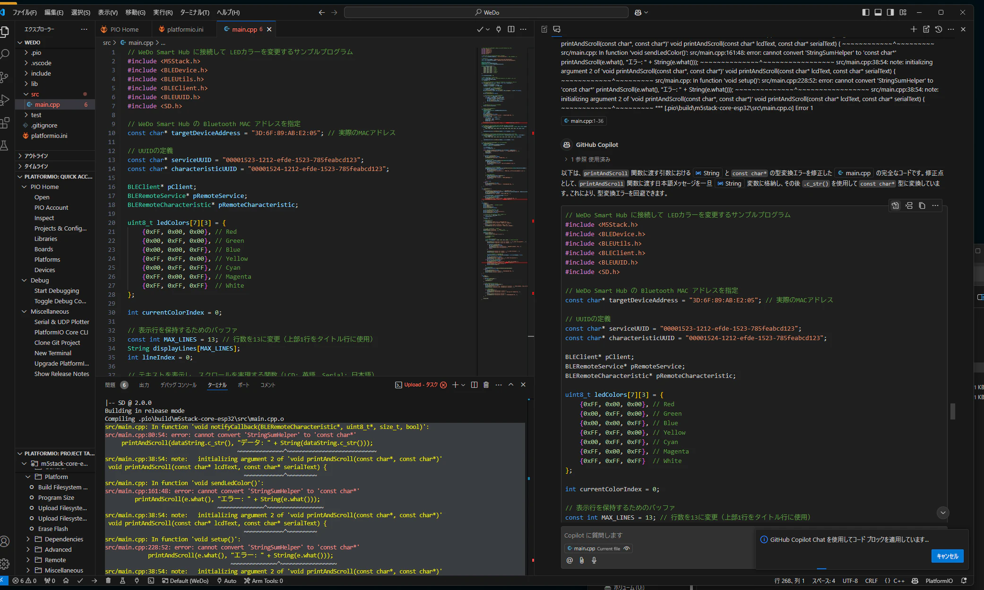This screenshot has width=984, height=590.
Task: Expand 1 参照 使用済み references
Action: 587,159
